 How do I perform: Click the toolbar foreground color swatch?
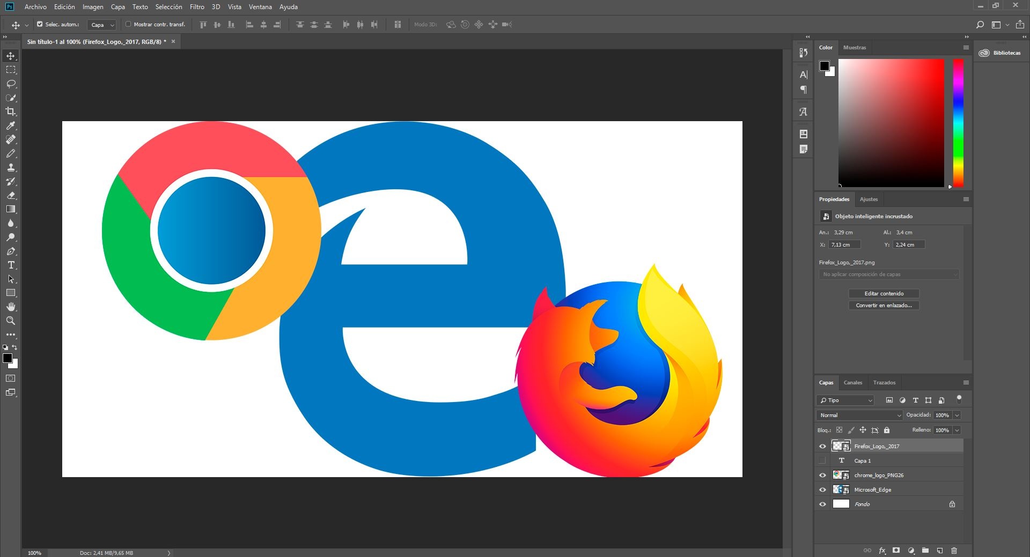[x=8, y=358]
